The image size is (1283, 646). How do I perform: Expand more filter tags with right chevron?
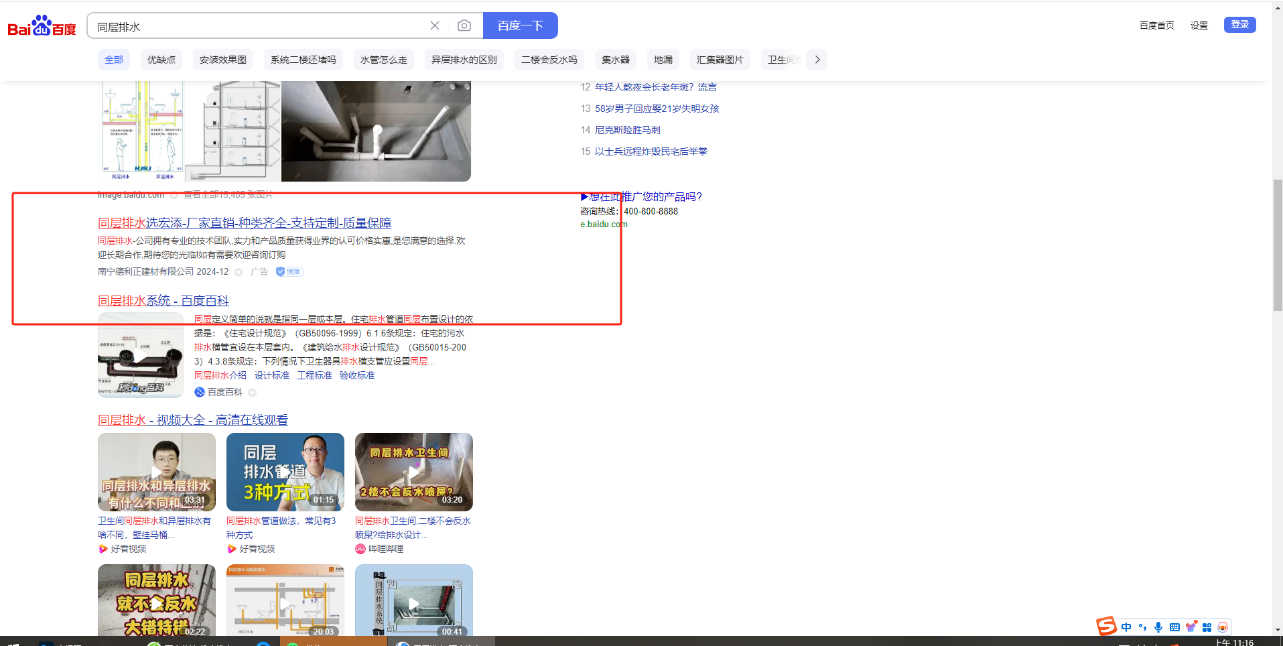[817, 60]
